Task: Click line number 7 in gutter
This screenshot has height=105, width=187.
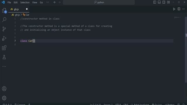Action: [x=15, y=41]
